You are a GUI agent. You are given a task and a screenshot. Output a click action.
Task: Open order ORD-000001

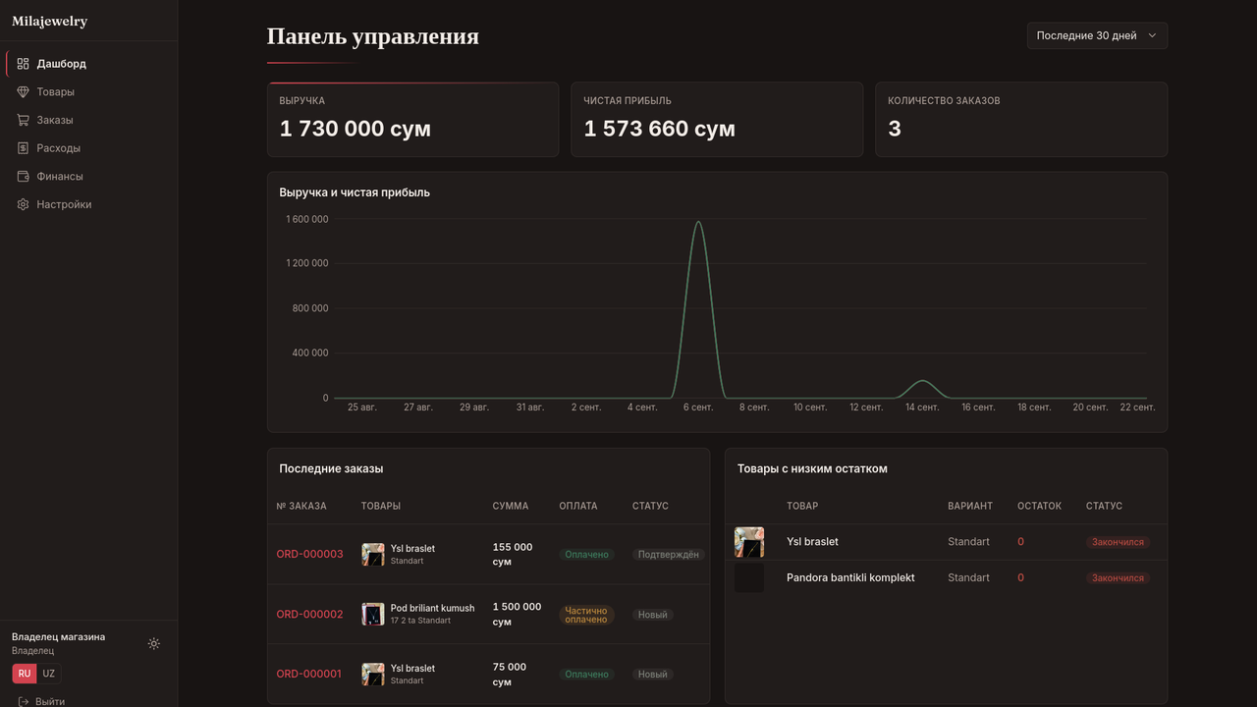[x=308, y=675]
